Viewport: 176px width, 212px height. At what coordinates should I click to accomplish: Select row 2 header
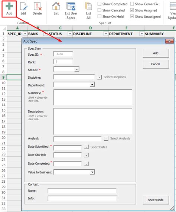click(x=3, y=39)
